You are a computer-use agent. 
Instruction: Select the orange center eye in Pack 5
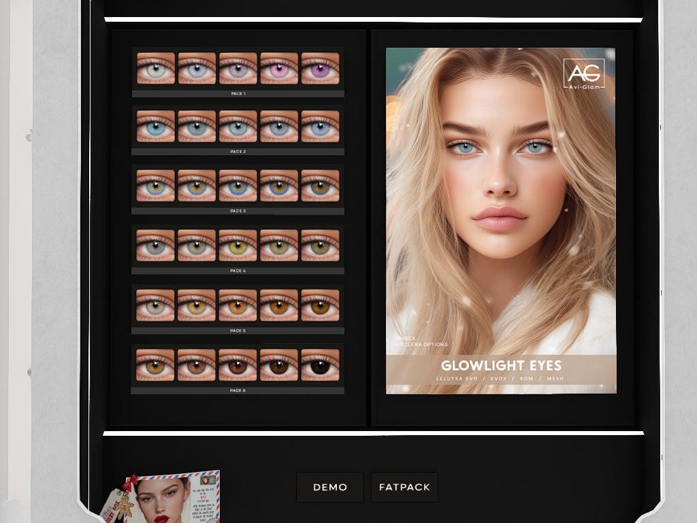click(x=238, y=305)
